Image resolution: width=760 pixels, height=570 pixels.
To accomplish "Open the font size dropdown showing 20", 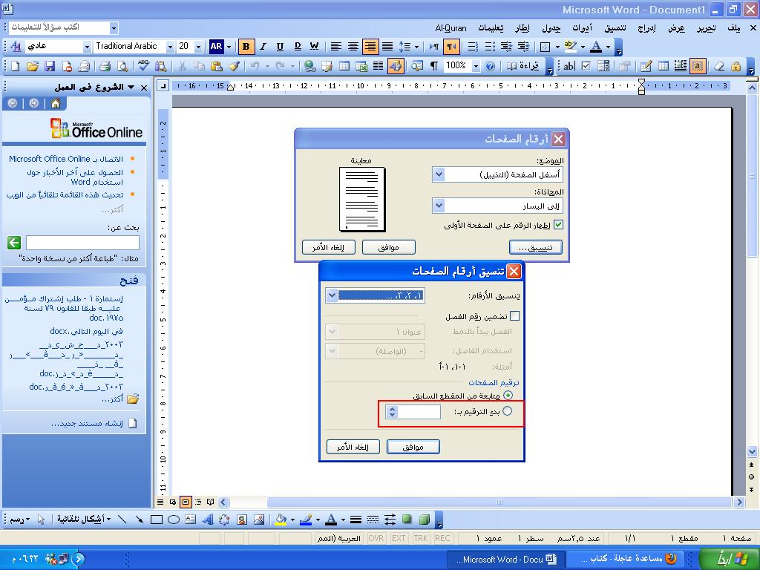I will 198,47.
